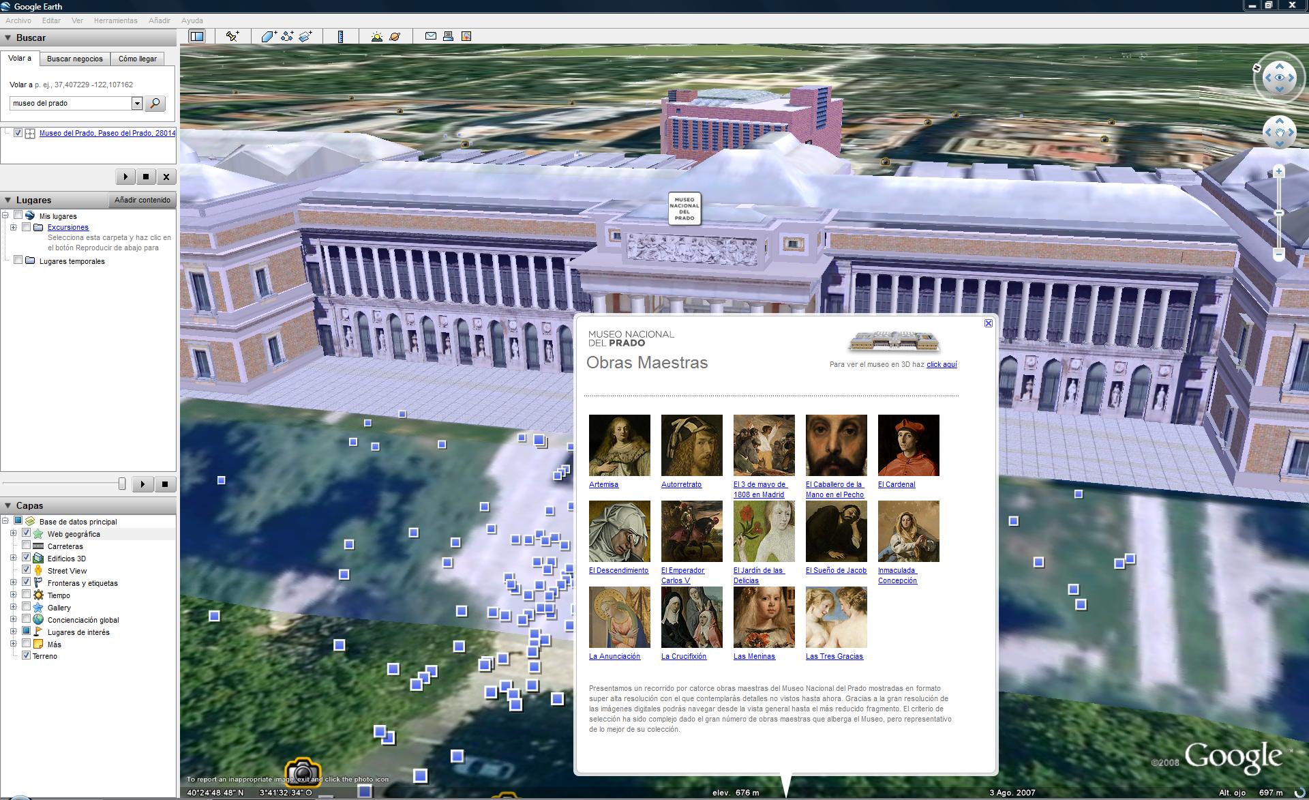
Task: Click the Añadir contenido button
Action: 142,200
